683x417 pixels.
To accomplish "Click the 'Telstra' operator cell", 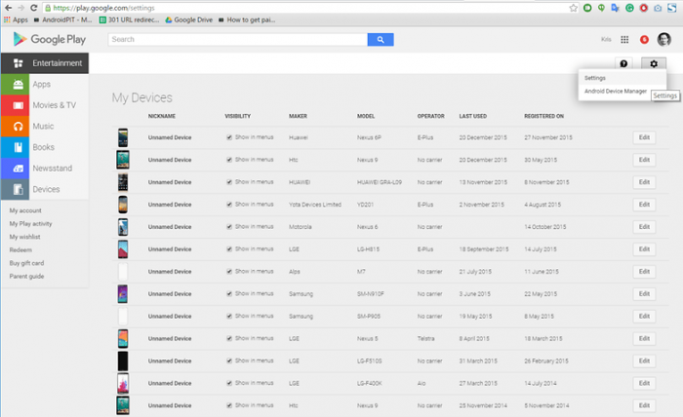I will [425, 339].
